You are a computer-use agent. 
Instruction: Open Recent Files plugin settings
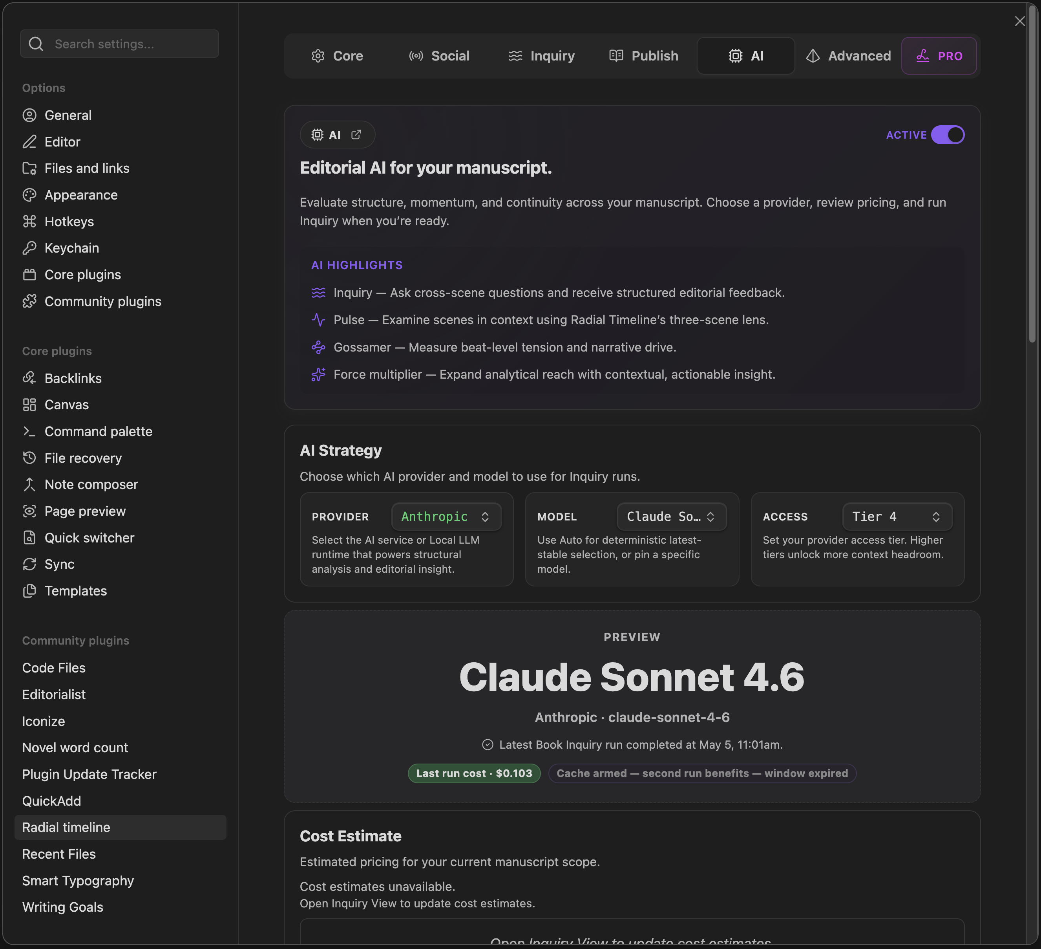[x=121, y=854]
